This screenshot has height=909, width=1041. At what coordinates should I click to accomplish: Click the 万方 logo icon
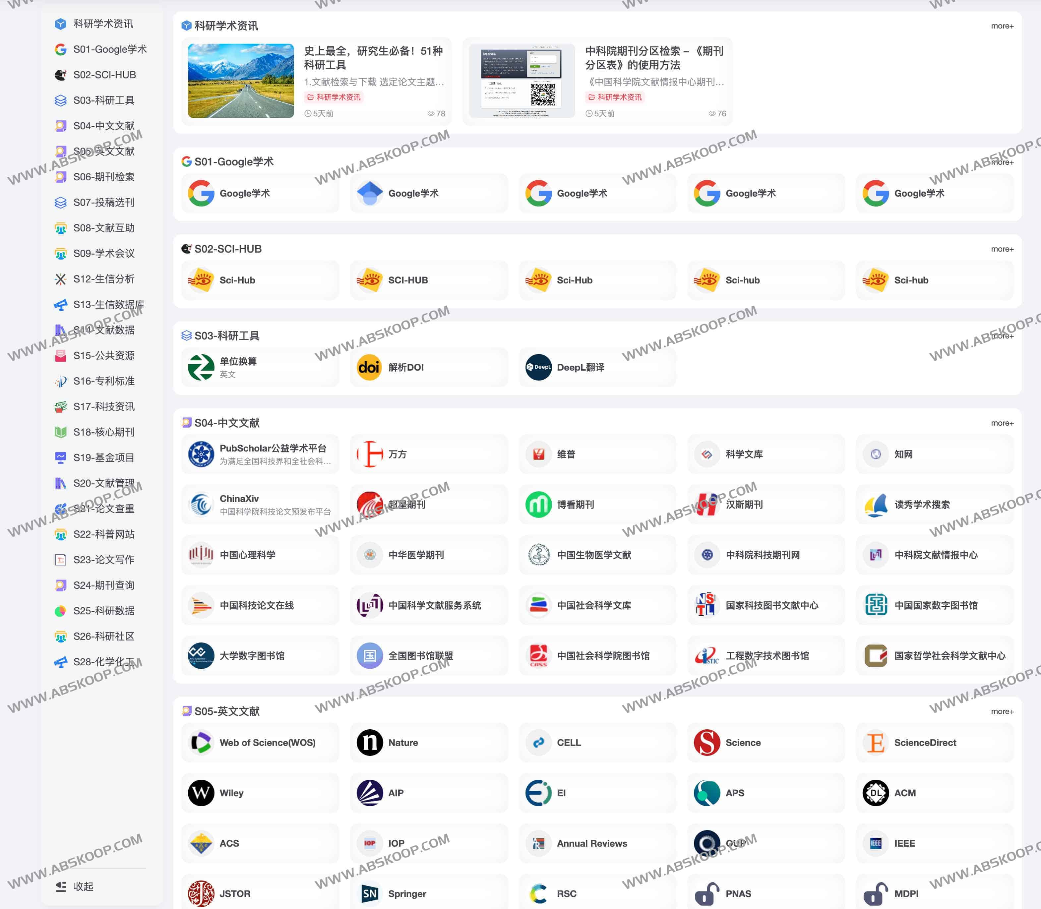tap(369, 454)
